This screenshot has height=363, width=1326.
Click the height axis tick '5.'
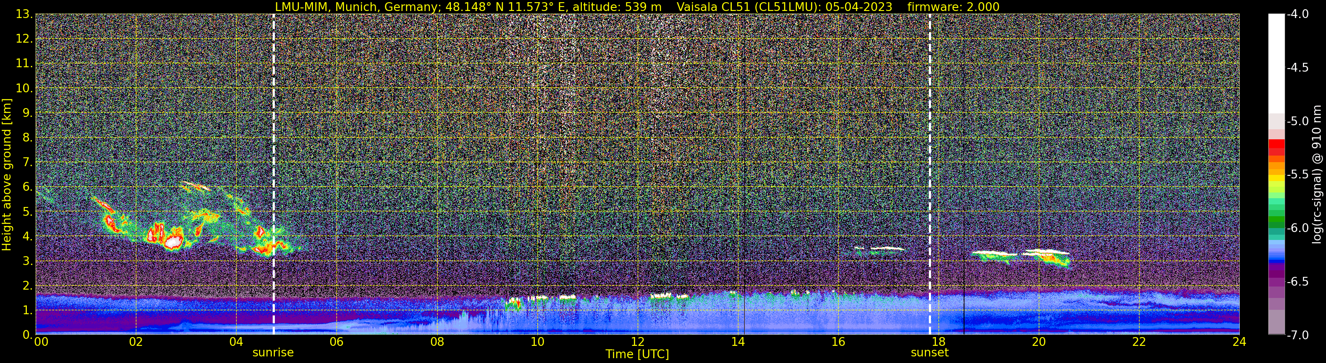pos(28,212)
